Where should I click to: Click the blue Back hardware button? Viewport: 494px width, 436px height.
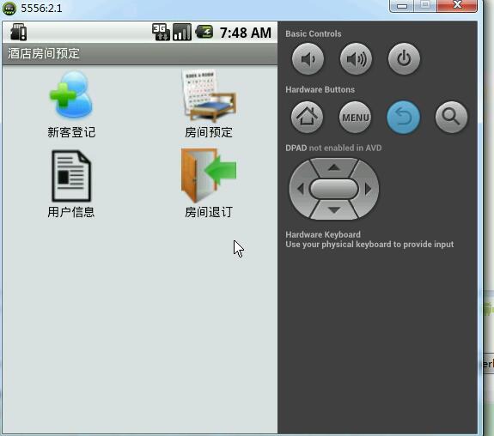[x=403, y=118]
